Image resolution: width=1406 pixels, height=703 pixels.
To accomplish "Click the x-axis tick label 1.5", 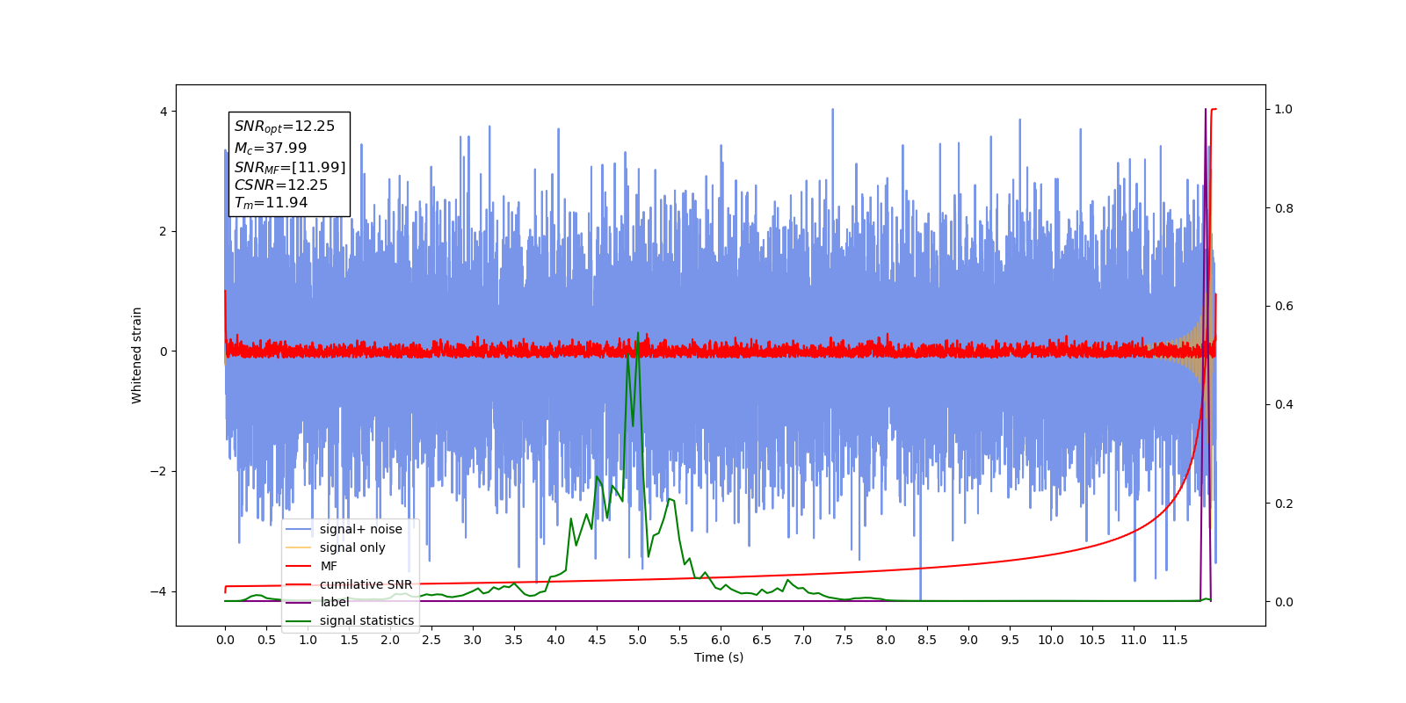I will [349, 640].
